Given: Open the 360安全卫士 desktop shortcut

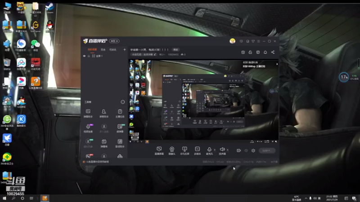Looking at the screenshot, I should point(7,158).
